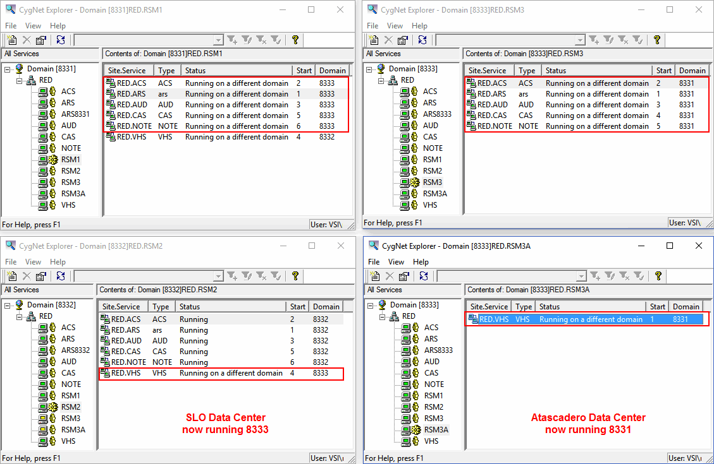Open the Help menu in RSM2 window

coord(58,262)
